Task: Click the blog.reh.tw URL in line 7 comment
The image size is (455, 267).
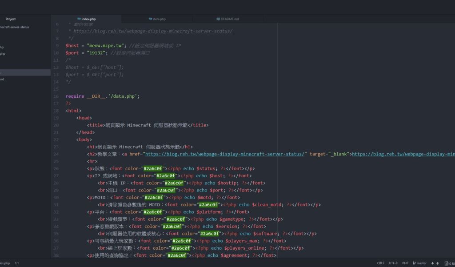Action: 153,32
